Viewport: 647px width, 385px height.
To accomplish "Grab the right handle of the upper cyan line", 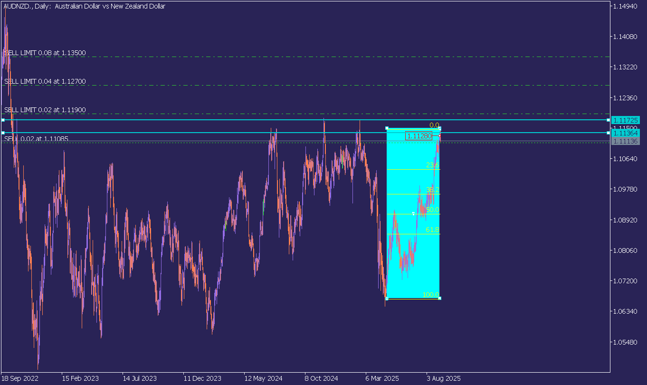I will (608, 120).
